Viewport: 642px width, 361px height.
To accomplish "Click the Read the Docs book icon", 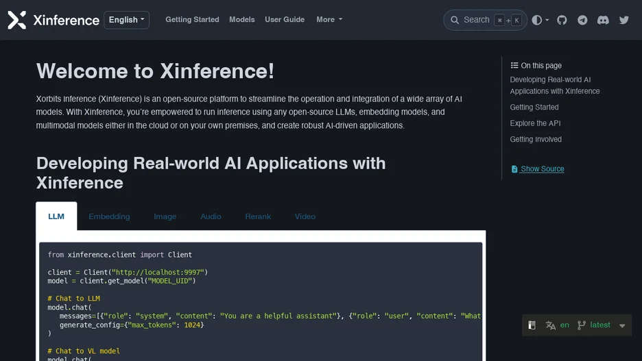I will point(532,325).
